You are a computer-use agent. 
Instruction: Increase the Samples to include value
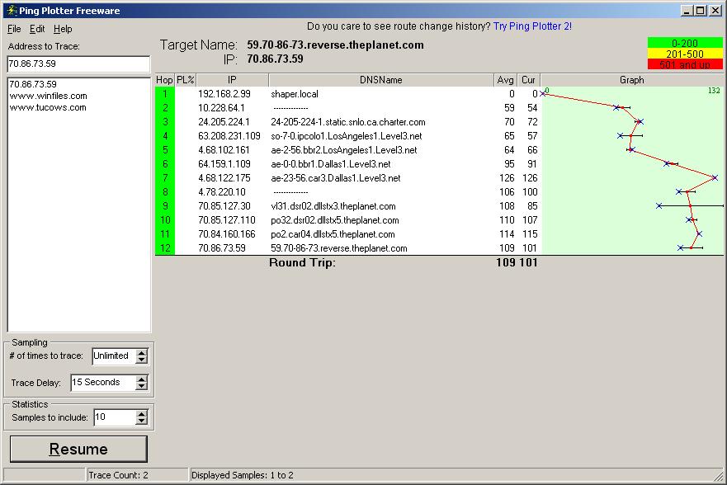tap(142, 414)
